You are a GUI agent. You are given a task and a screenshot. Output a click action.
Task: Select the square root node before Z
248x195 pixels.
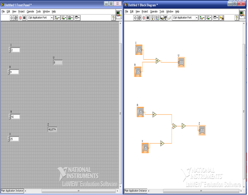coord(183,126)
